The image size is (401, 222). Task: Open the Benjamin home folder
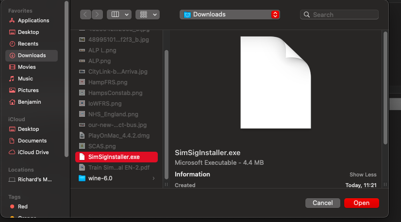coord(32,102)
